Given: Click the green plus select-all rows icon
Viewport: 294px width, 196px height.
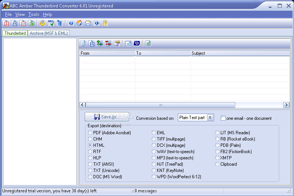Looking at the screenshot, I should tap(100, 43).
